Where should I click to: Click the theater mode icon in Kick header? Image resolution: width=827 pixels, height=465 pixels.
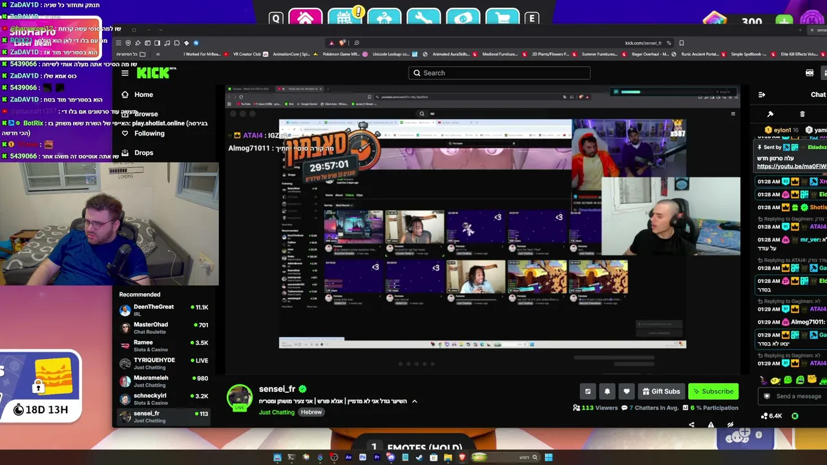[x=809, y=73]
